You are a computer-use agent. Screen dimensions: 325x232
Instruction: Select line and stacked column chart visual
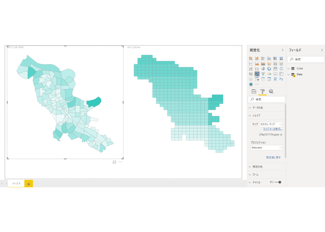(269, 63)
